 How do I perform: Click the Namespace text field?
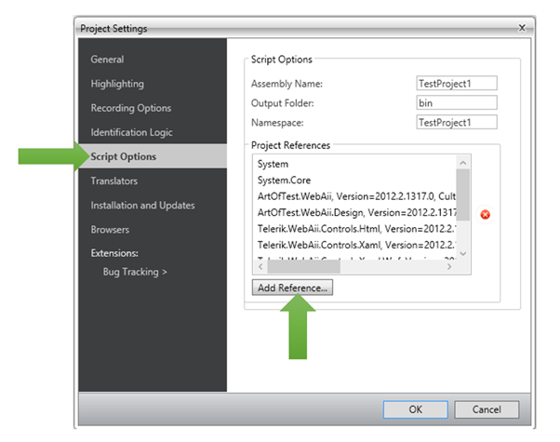pos(457,122)
